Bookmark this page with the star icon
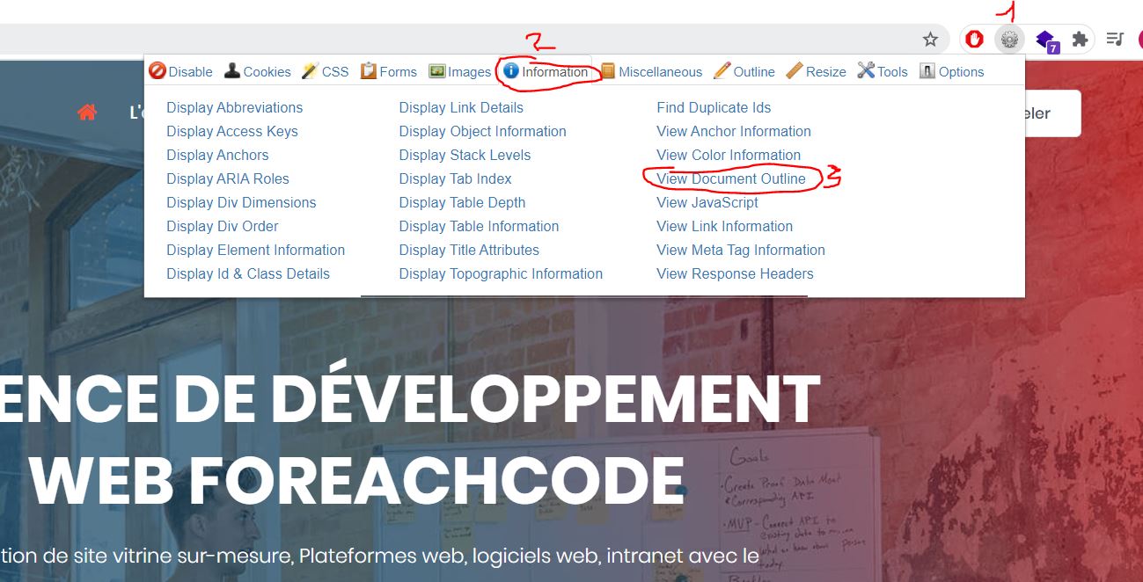Image resolution: width=1143 pixels, height=582 pixels. coord(930,39)
